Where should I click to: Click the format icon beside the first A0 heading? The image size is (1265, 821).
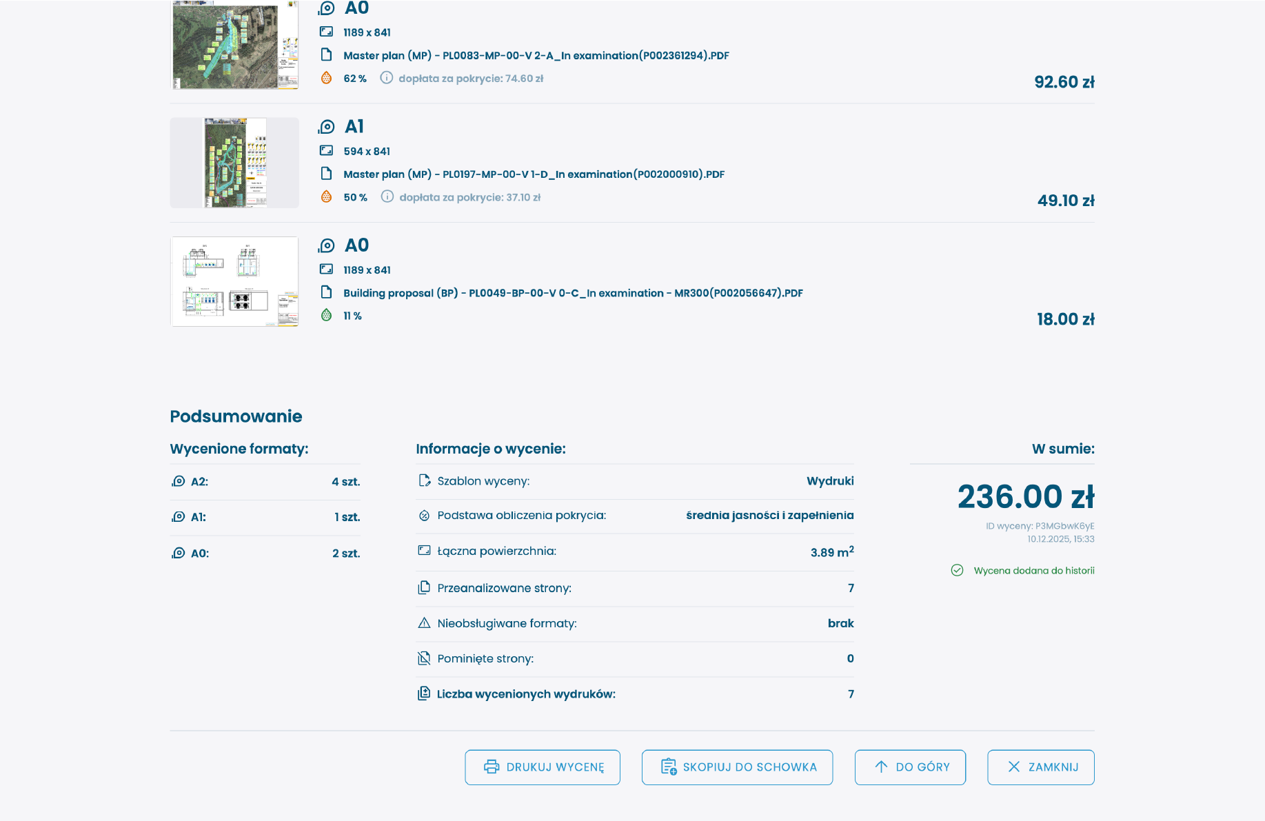point(326,9)
